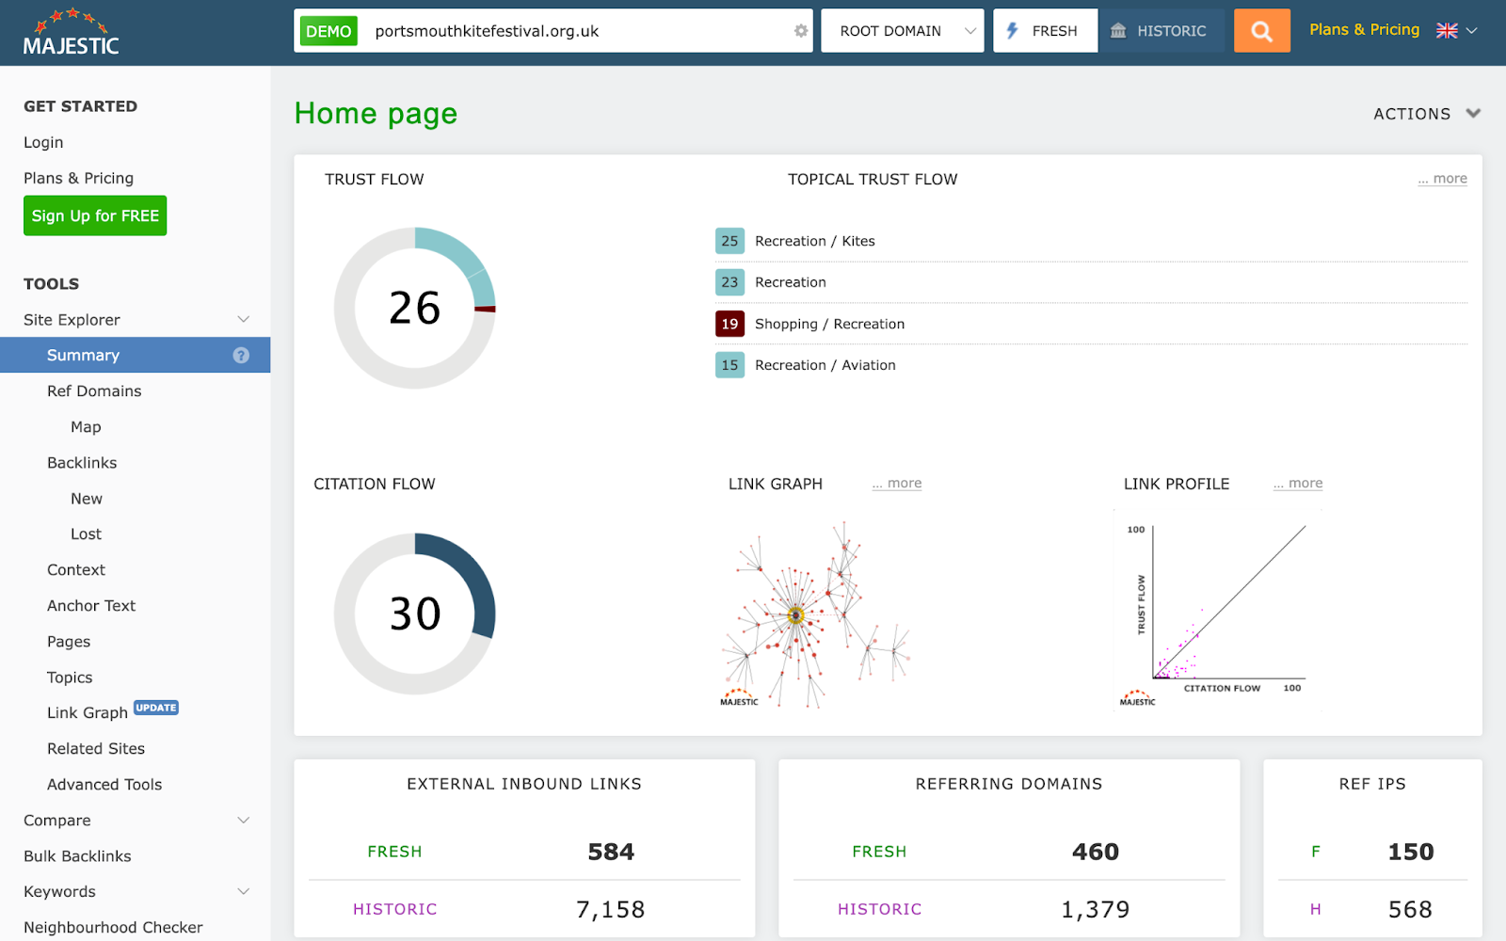The height and width of the screenshot is (941, 1506).
Task: Open Plans & Pricing from the header
Action: click(1364, 29)
